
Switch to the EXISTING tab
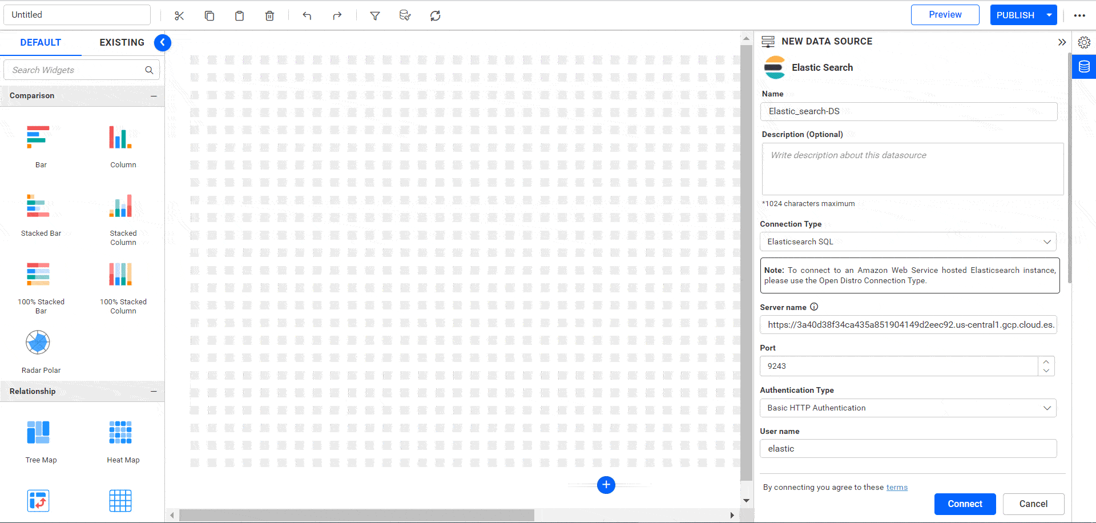point(122,42)
